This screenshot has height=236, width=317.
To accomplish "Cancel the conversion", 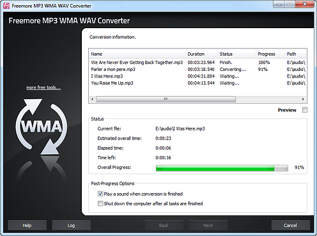I will (290, 225).
